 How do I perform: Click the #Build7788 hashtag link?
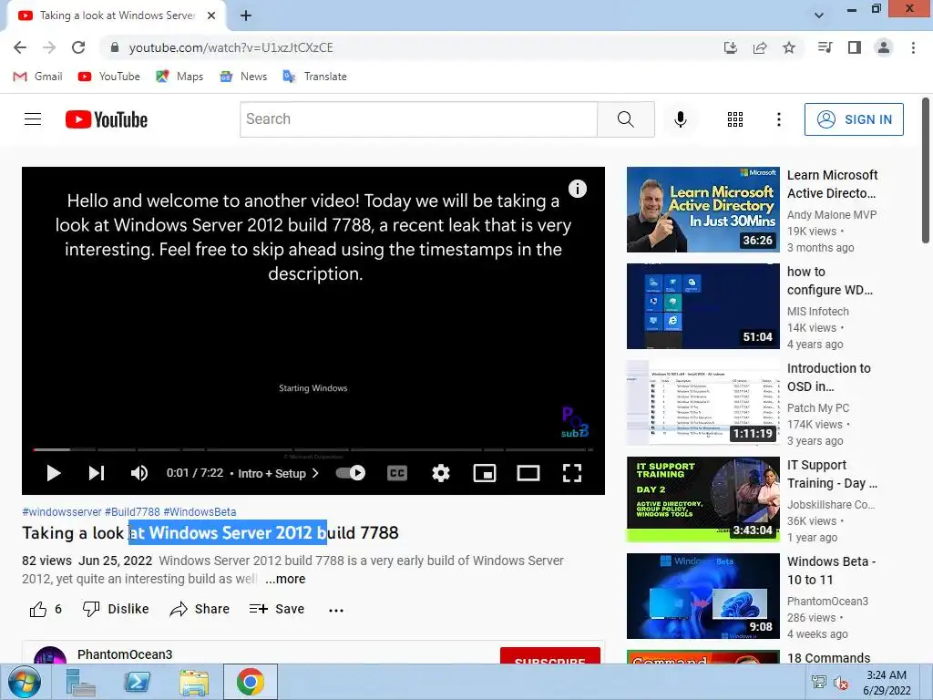(x=132, y=512)
